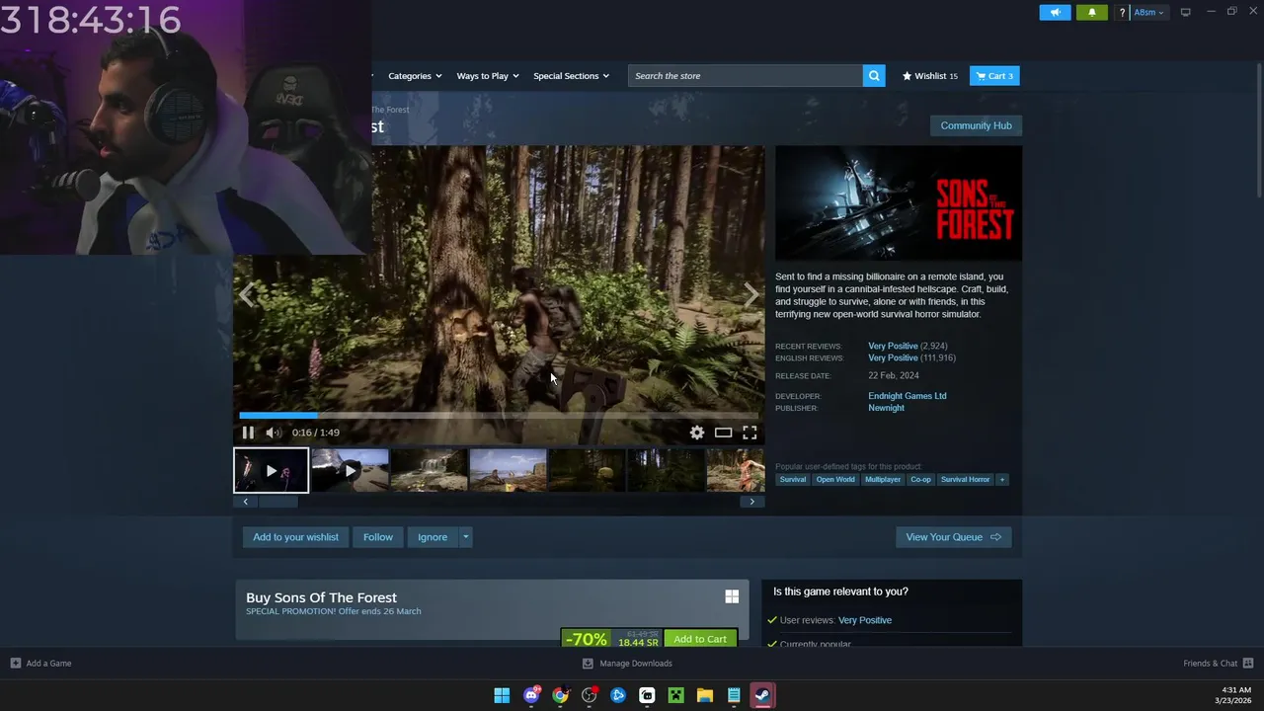Add Sons of the Forest to cart
This screenshot has height=711, width=1264.
tap(700, 639)
